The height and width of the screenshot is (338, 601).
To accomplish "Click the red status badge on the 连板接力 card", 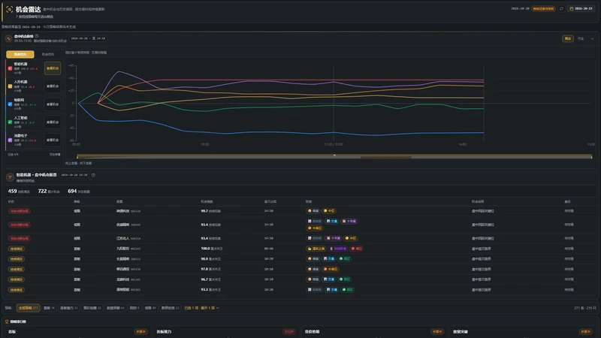I will click(289, 331).
